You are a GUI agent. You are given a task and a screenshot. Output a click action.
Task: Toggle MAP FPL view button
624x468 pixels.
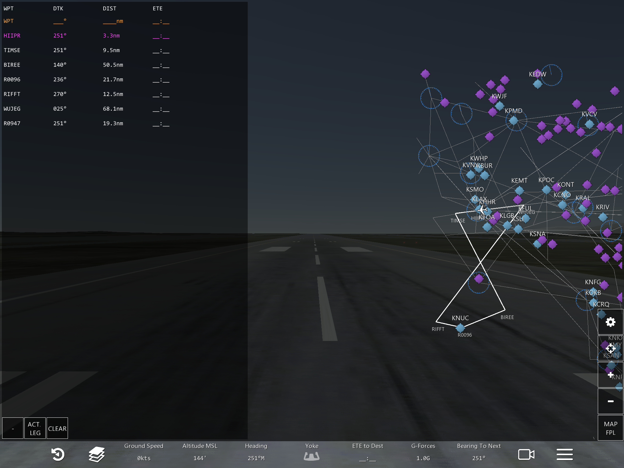pos(610,428)
